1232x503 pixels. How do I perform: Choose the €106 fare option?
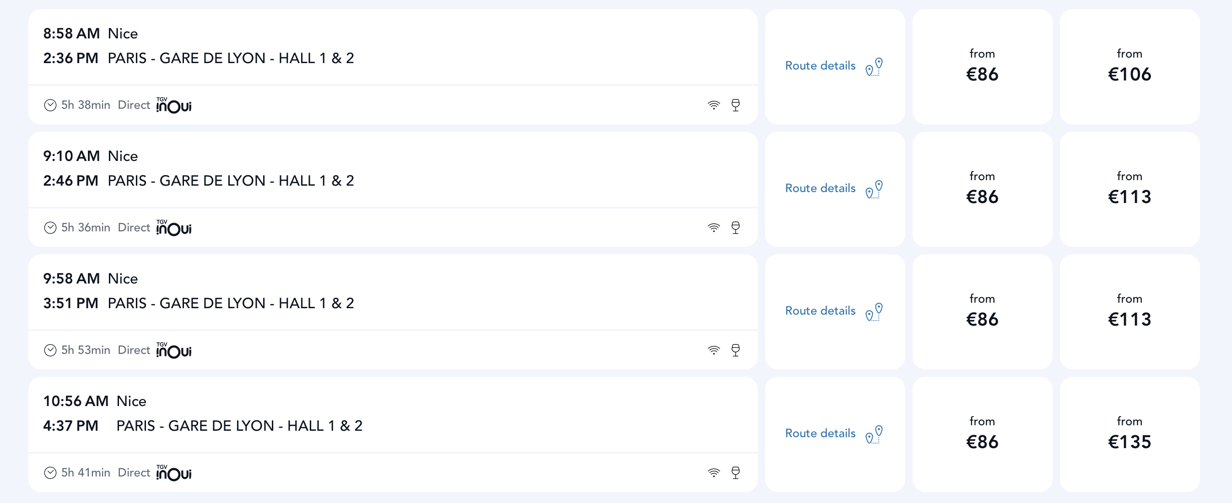1129,66
